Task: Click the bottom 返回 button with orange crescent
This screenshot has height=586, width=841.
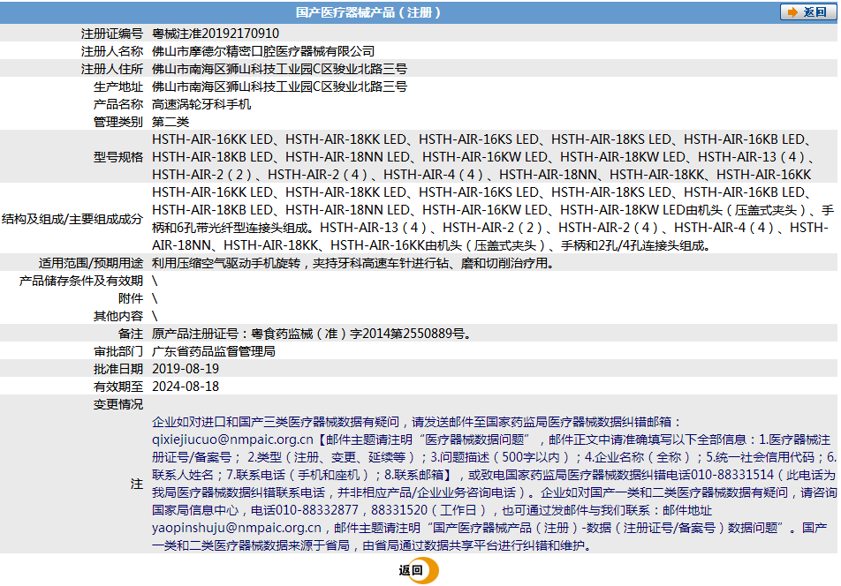Action: point(417,570)
